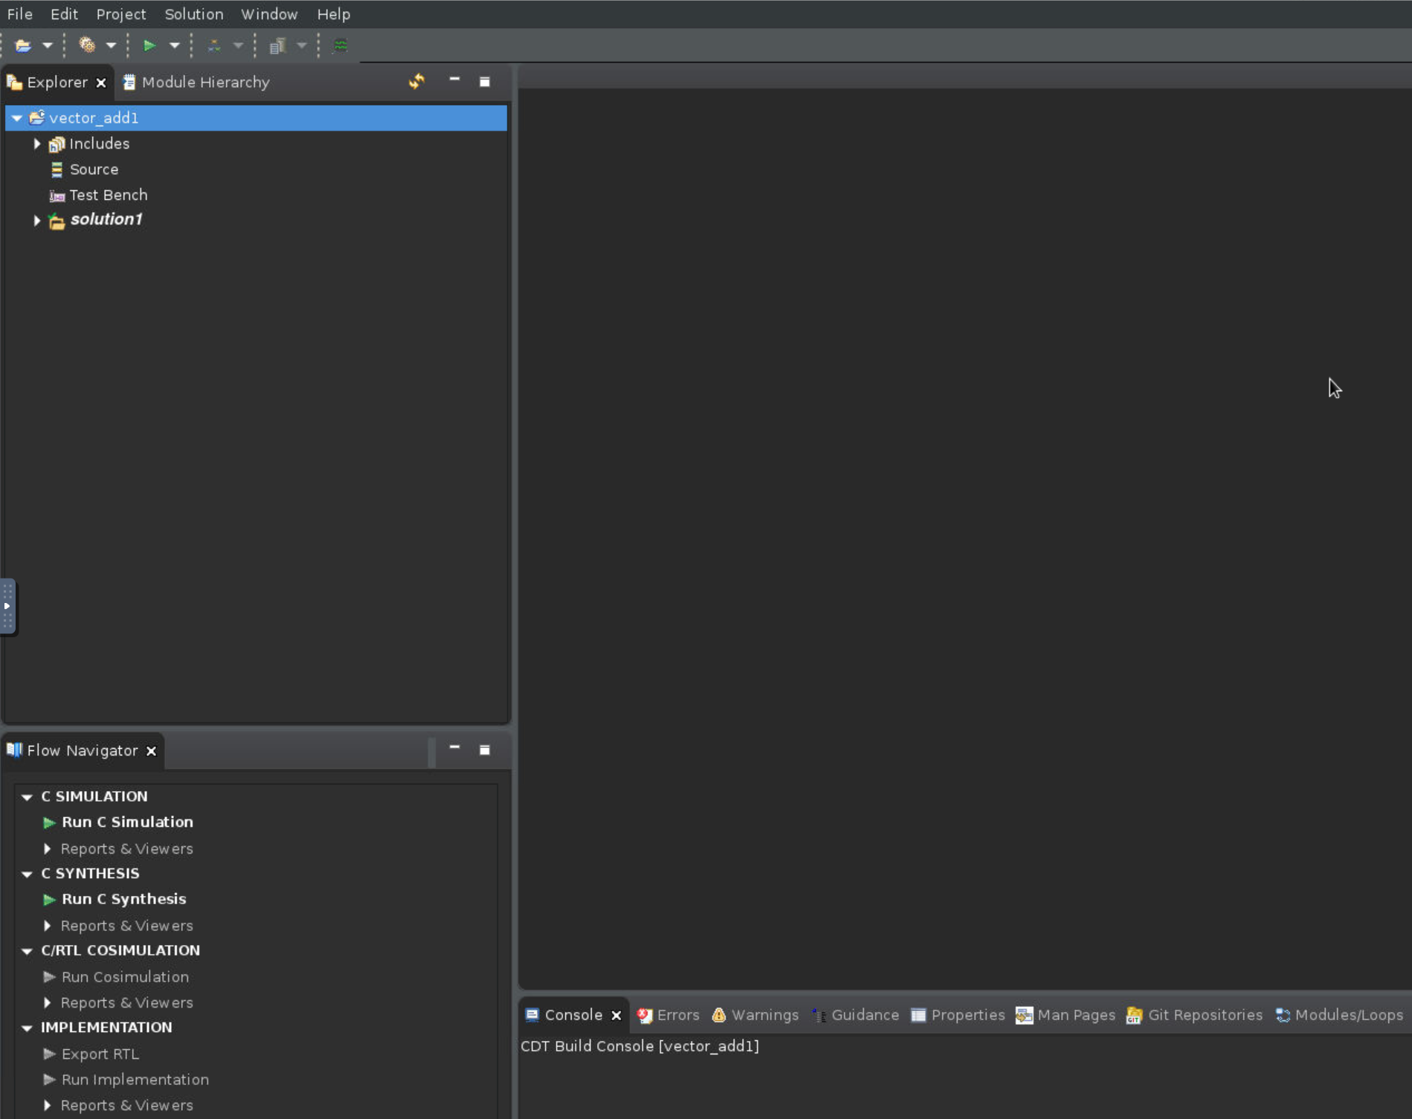Click the report documents toolbar icon
This screenshot has height=1119, width=1412.
(277, 45)
